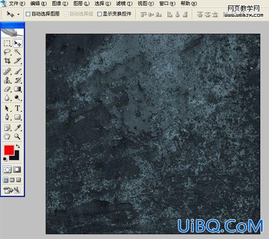The width and height of the screenshot is (269, 239).
Task: Select the Rectangle shape tool
Action: point(18,117)
